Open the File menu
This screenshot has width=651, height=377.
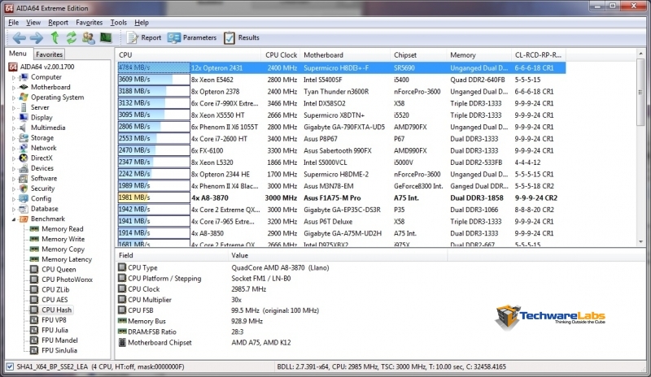click(x=13, y=23)
